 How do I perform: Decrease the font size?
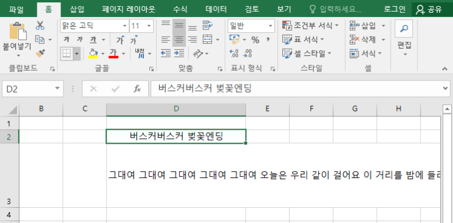(134, 40)
